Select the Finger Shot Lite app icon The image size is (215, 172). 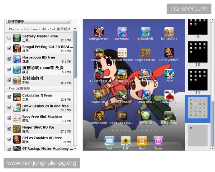[x=145, y=53]
